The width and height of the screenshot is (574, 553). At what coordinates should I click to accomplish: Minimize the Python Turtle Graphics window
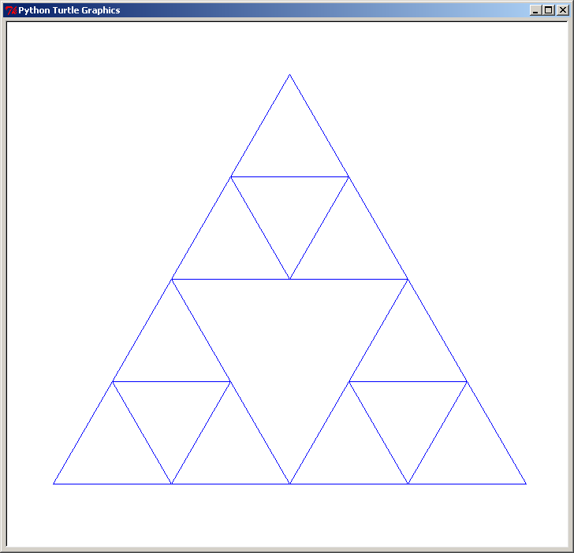(x=535, y=10)
